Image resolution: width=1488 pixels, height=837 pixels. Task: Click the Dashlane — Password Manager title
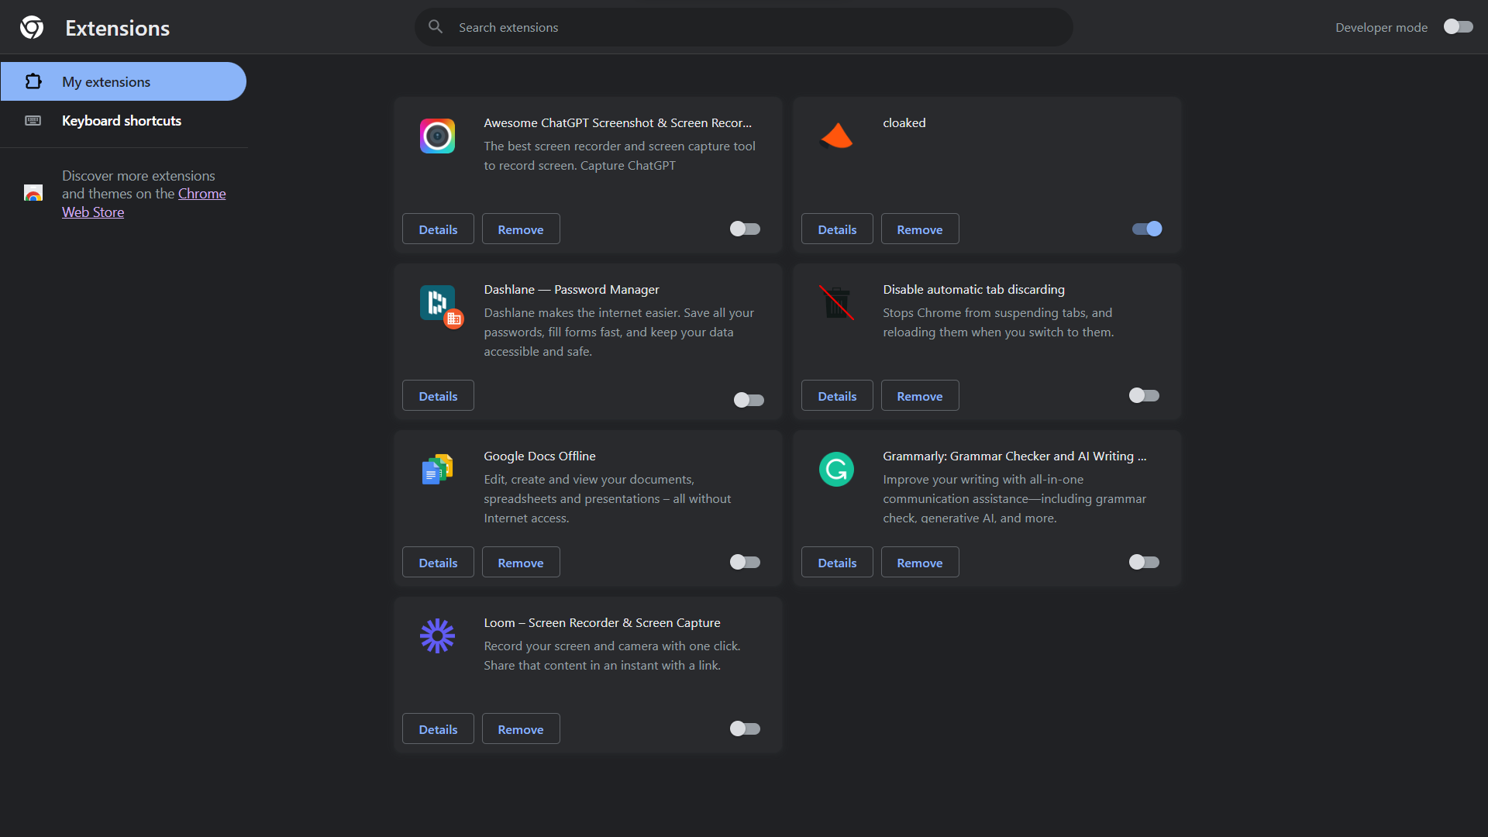(571, 289)
